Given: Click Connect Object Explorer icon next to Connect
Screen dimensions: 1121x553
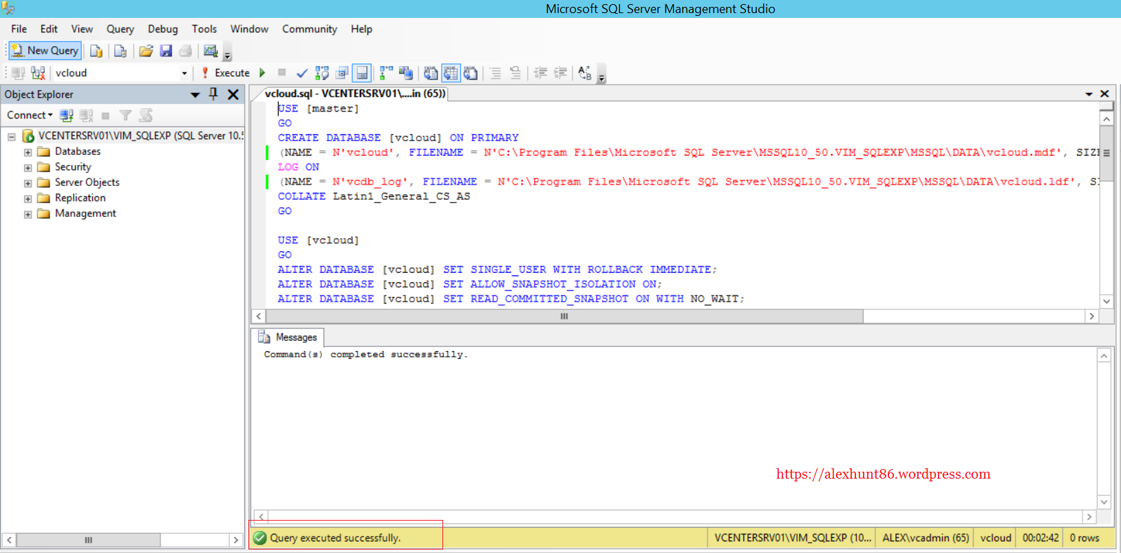Looking at the screenshot, I should (66, 116).
